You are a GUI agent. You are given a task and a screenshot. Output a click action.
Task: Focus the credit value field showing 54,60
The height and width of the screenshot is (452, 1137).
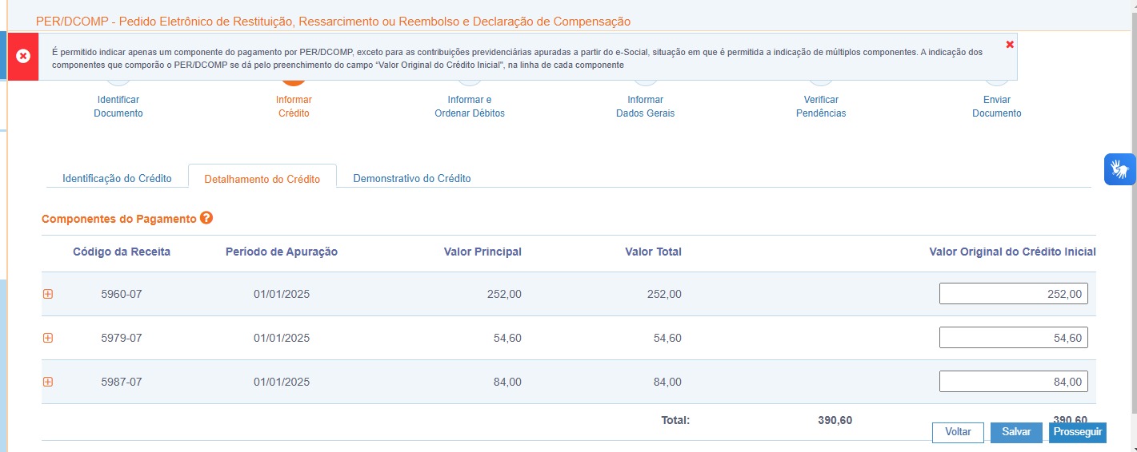pos(1013,338)
